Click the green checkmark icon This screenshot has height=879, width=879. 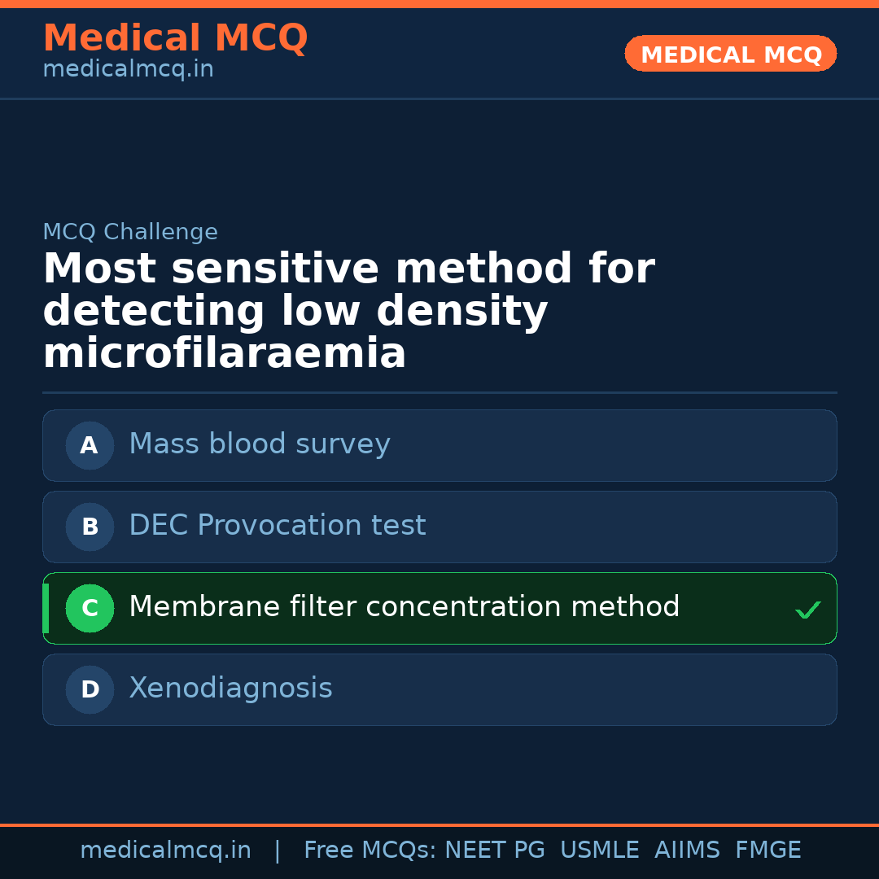pos(807,610)
